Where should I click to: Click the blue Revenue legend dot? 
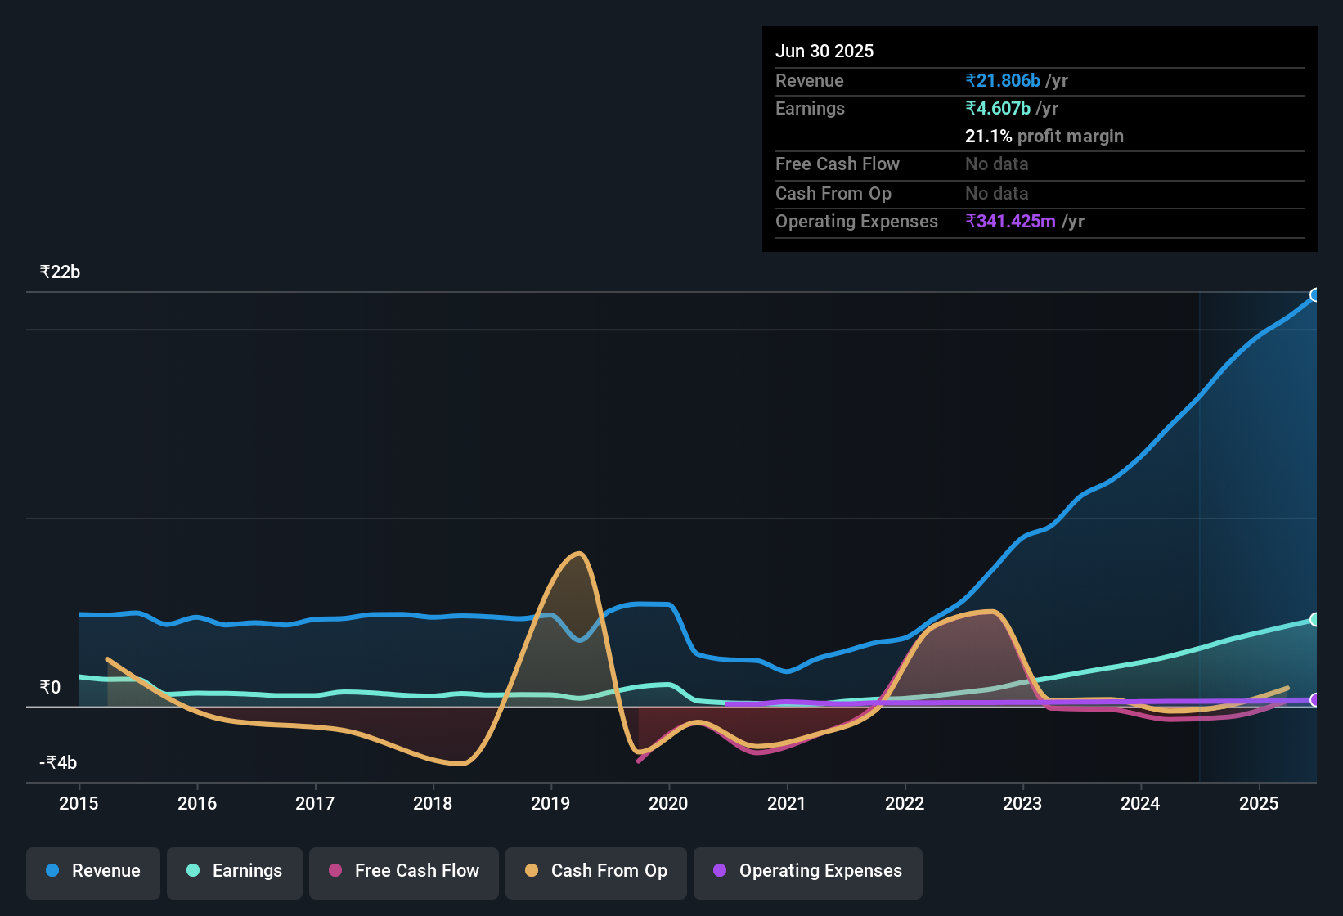(52, 871)
